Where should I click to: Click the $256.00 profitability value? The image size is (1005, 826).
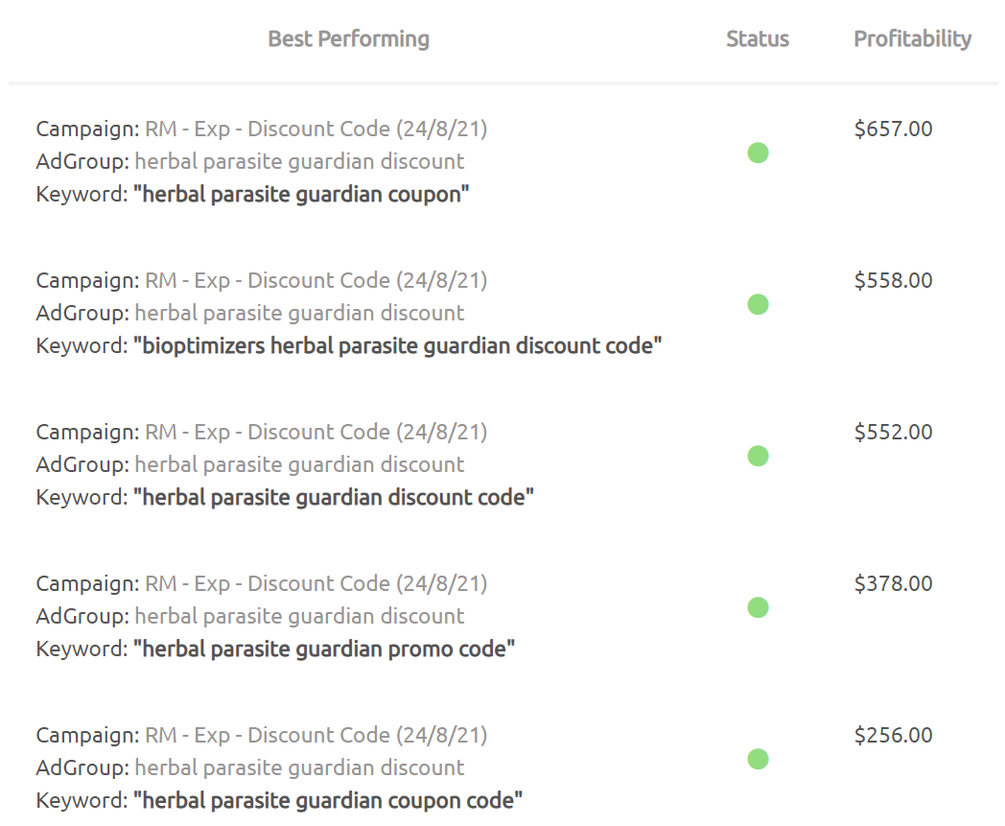[x=893, y=736]
